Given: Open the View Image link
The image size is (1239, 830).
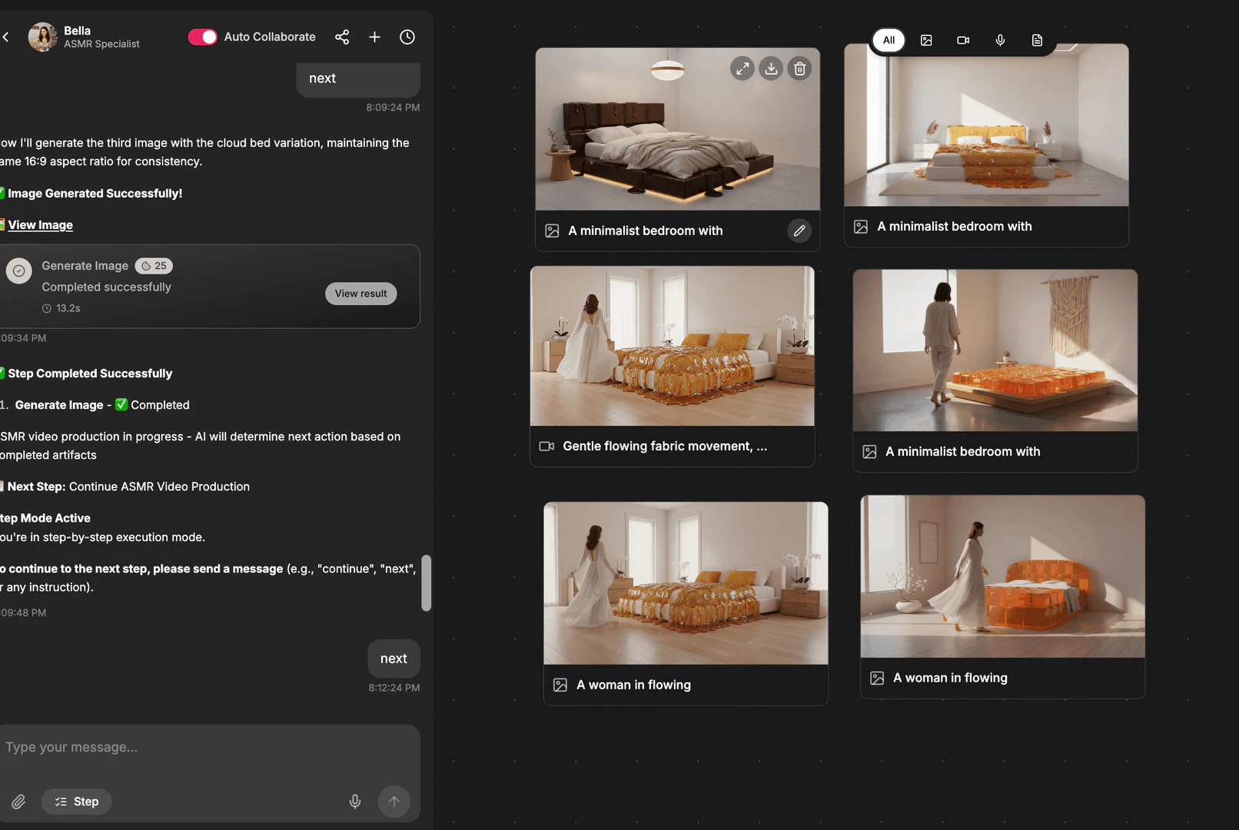Looking at the screenshot, I should point(40,225).
